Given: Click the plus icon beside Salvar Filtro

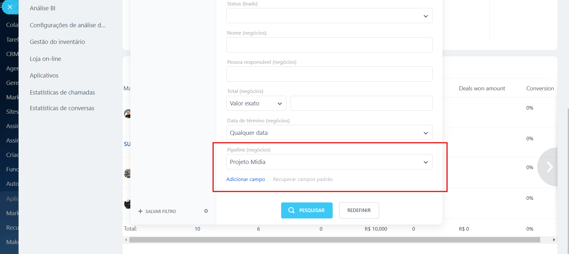Looking at the screenshot, I should pos(140,211).
